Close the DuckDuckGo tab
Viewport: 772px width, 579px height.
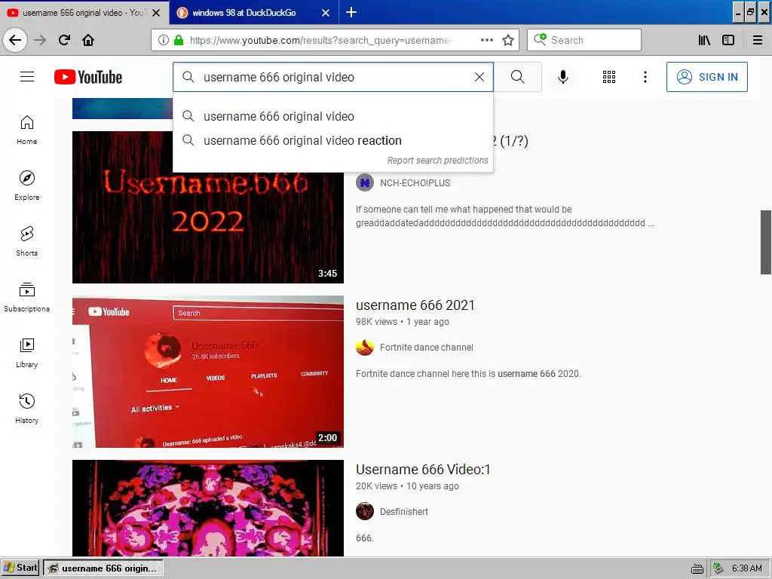[326, 13]
